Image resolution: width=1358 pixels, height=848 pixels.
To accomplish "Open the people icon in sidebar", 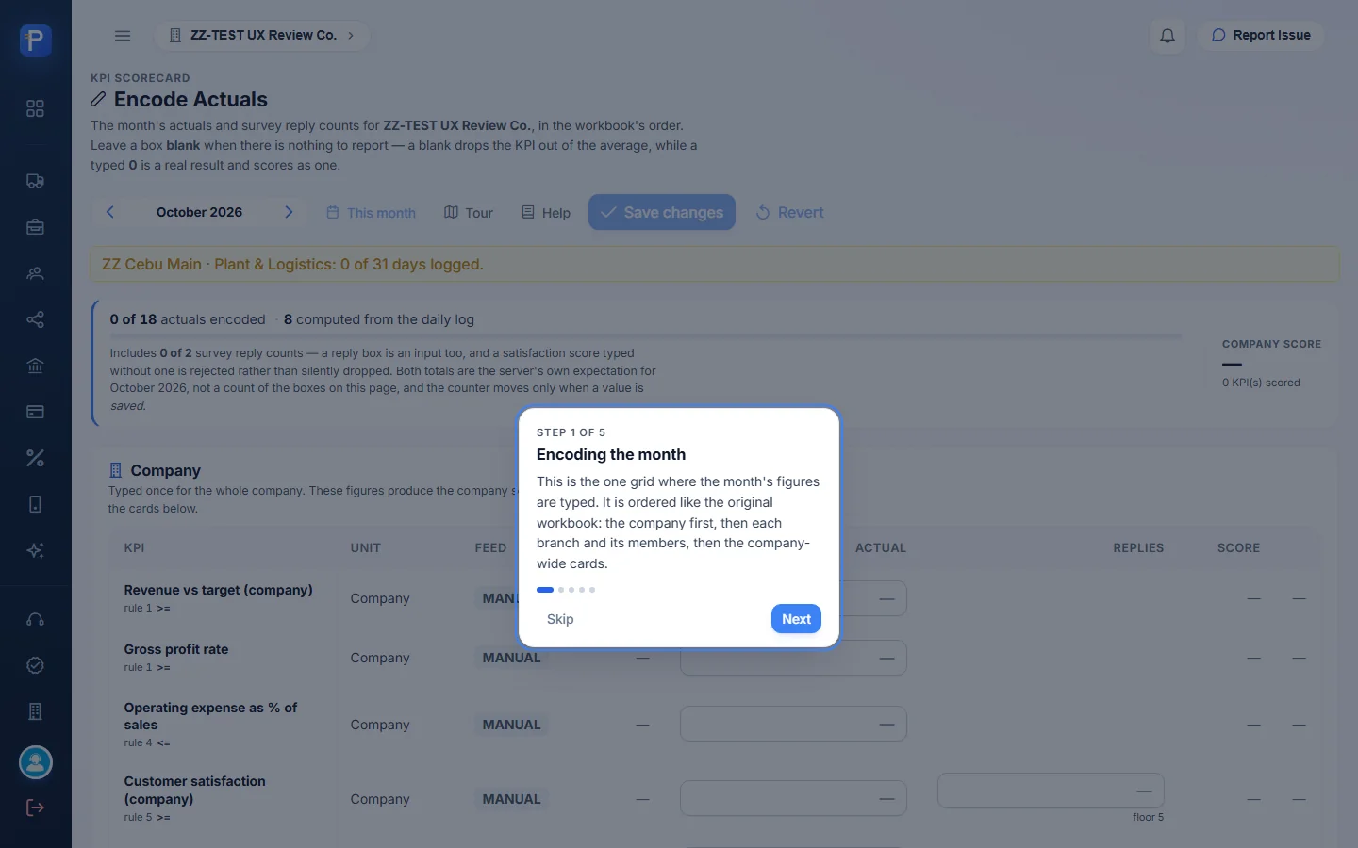I will click(x=35, y=273).
